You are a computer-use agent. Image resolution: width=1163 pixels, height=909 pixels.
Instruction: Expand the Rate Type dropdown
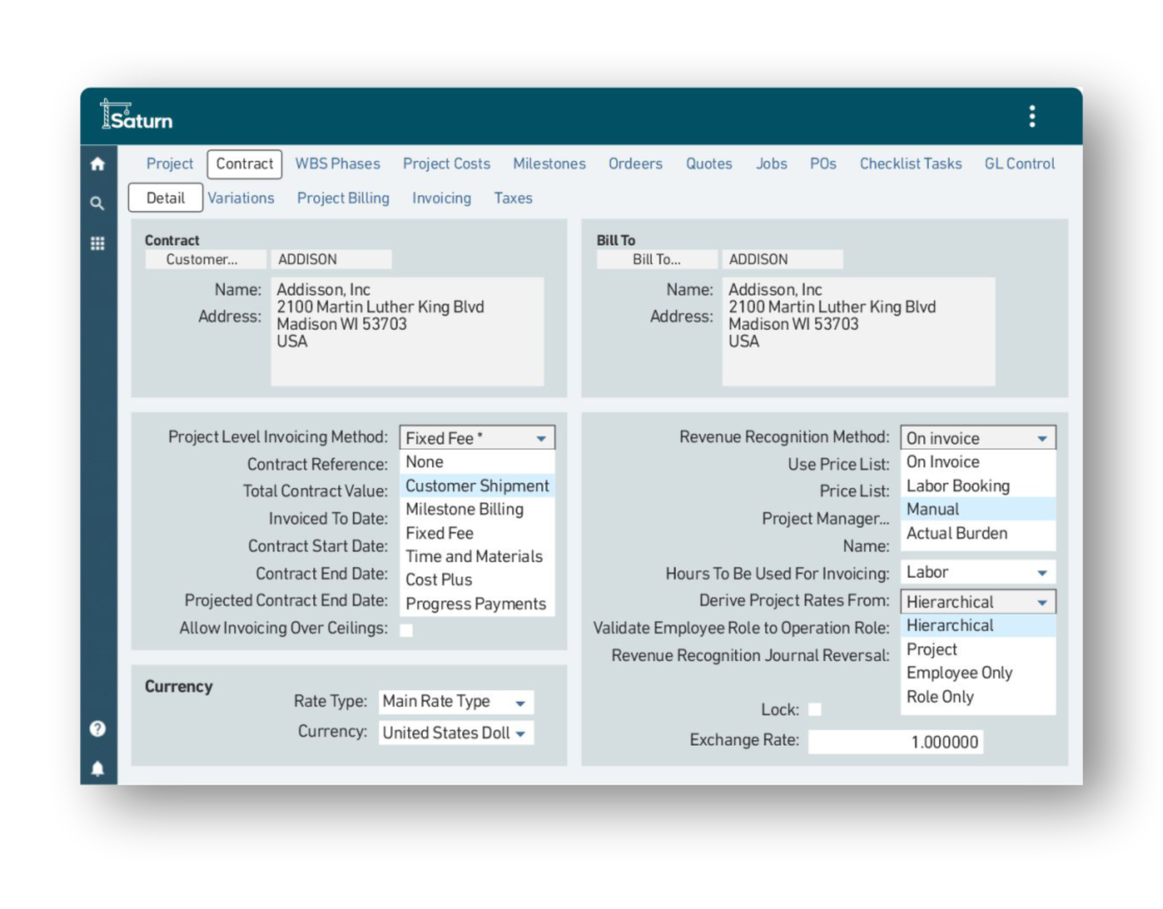(520, 703)
